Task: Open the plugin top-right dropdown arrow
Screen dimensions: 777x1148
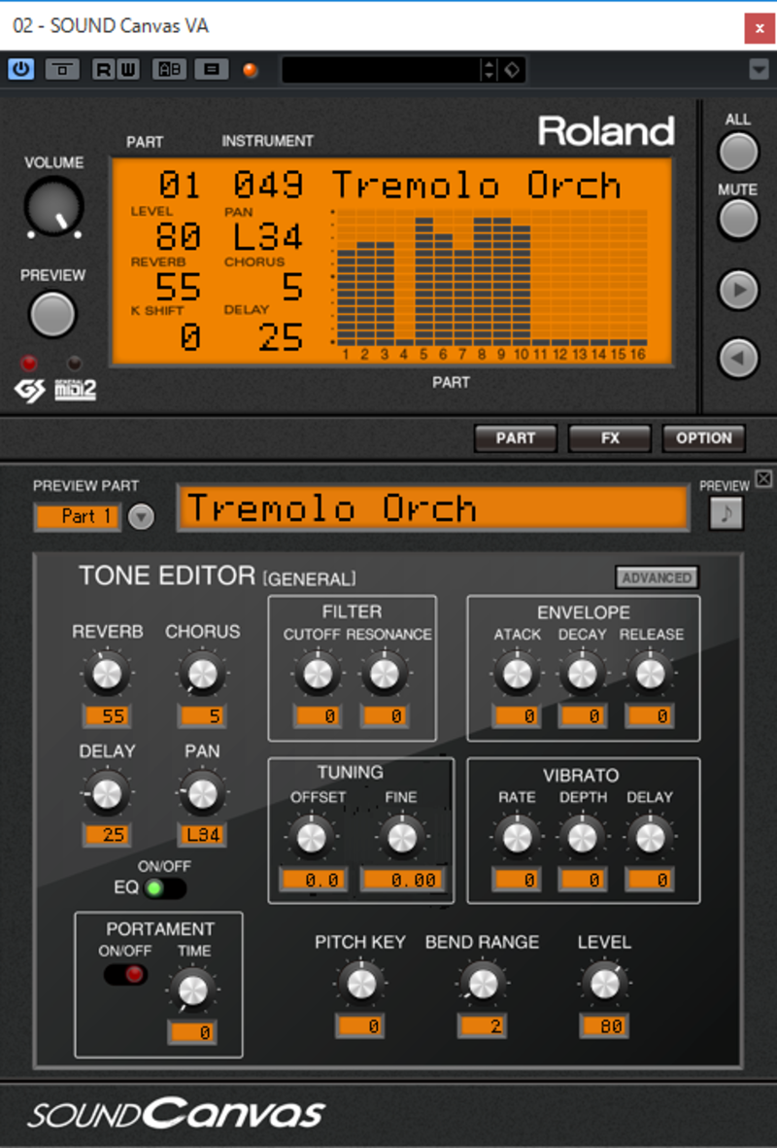Action: click(759, 70)
